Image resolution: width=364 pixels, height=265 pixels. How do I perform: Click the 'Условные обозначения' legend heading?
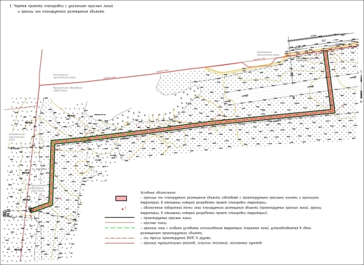click(x=158, y=193)
